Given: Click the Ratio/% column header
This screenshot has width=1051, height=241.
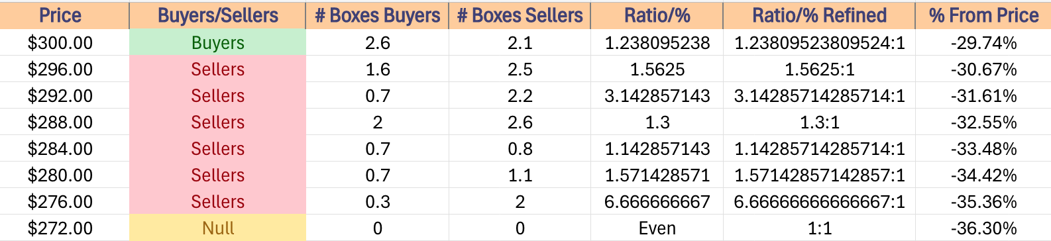Looking at the screenshot, I should point(657,15).
